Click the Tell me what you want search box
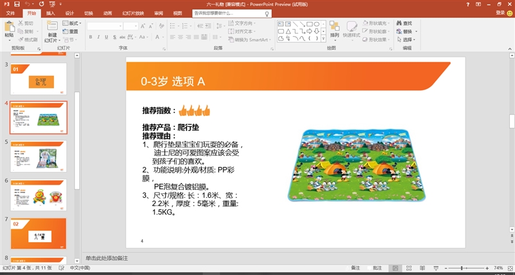515x275 pixels. [x=232, y=14]
